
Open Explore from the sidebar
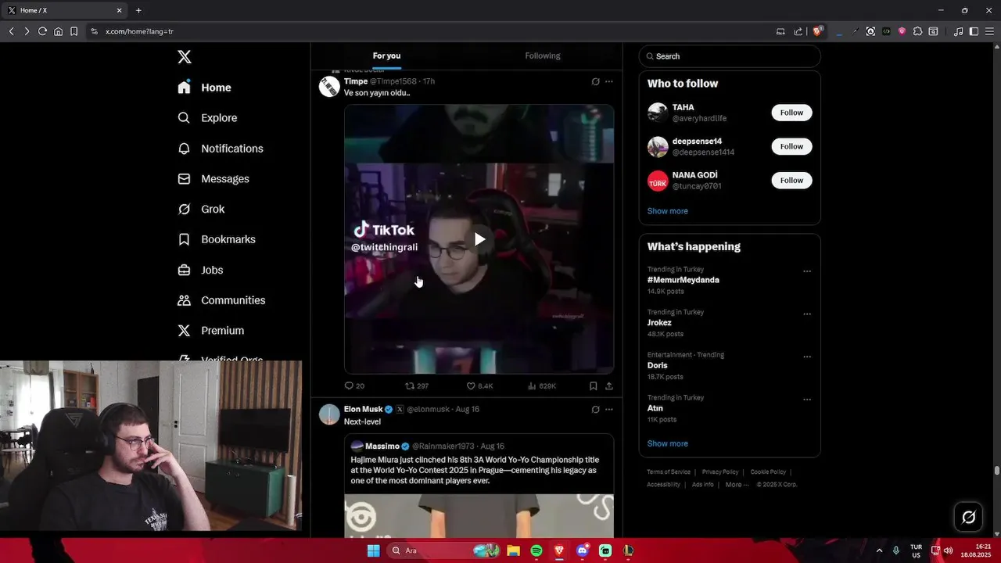point(207,118)
